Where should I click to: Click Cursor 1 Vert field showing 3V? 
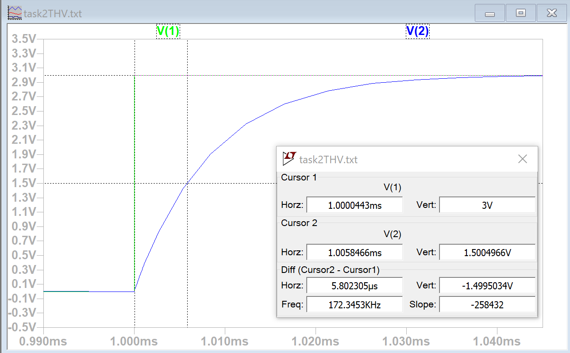(x=487, y=205)
